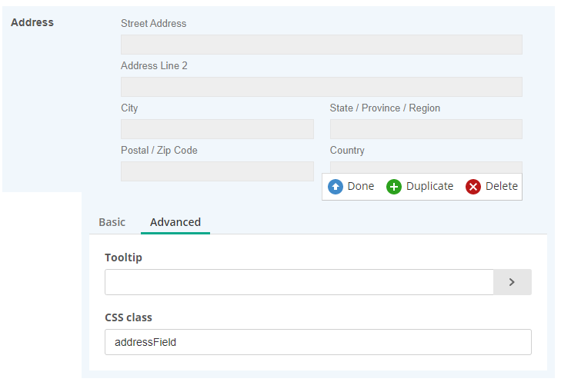The image size is (561, 392).
Task: Click the red Delete X icon
Action: pyautogui.click(x=473, y=187)
